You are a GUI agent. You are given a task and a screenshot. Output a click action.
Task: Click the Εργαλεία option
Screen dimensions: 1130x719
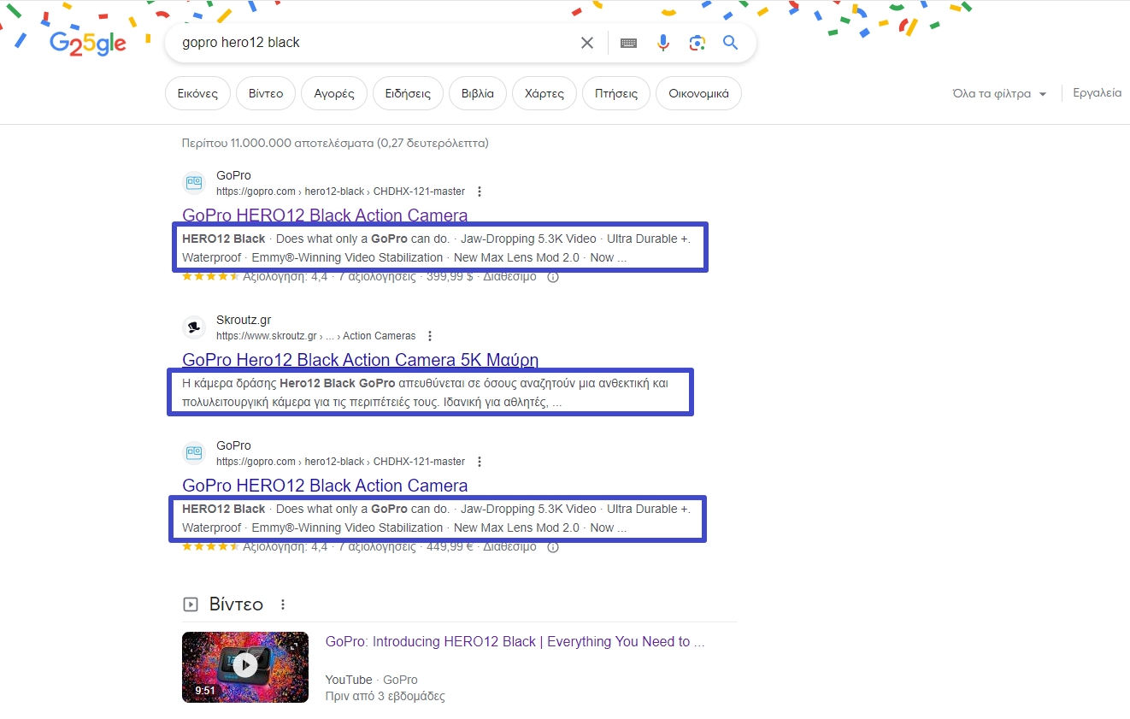1097,93
